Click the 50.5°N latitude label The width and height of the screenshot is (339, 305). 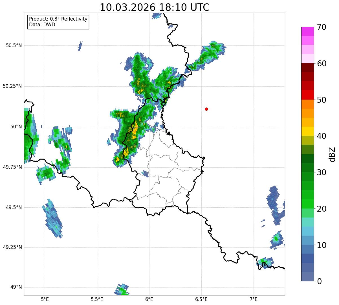pyautogui.click(x=14, y=45)
